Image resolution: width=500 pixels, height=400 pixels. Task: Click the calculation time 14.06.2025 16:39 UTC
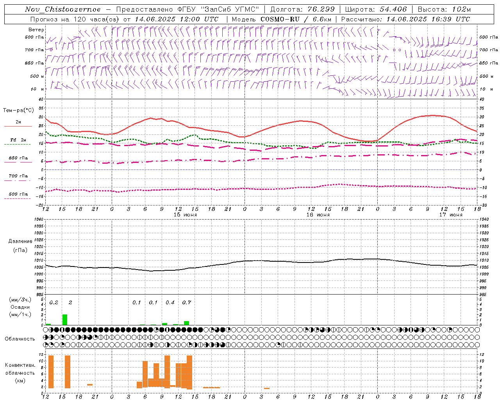[x=428, y=19]
